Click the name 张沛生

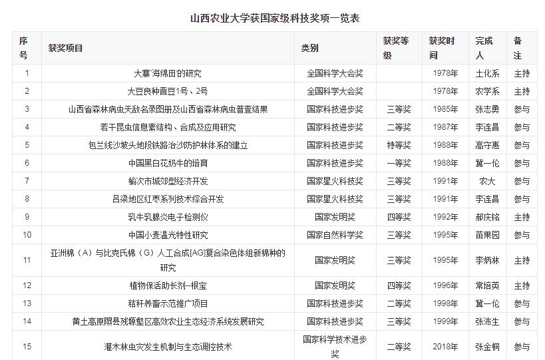487,322
